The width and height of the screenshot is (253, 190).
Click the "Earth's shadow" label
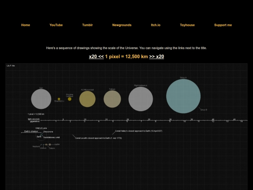point(31,131)
